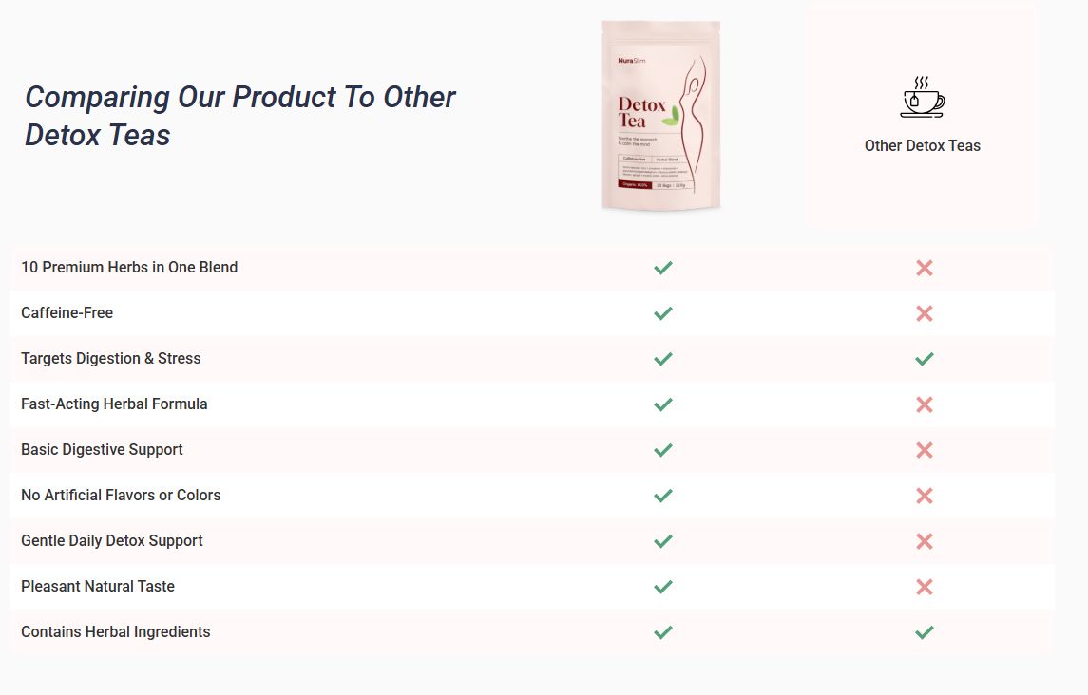Click red X in the Caffeine-Free row
The width and height of the screenshot is (1088, 695).
tap(925, 313)
